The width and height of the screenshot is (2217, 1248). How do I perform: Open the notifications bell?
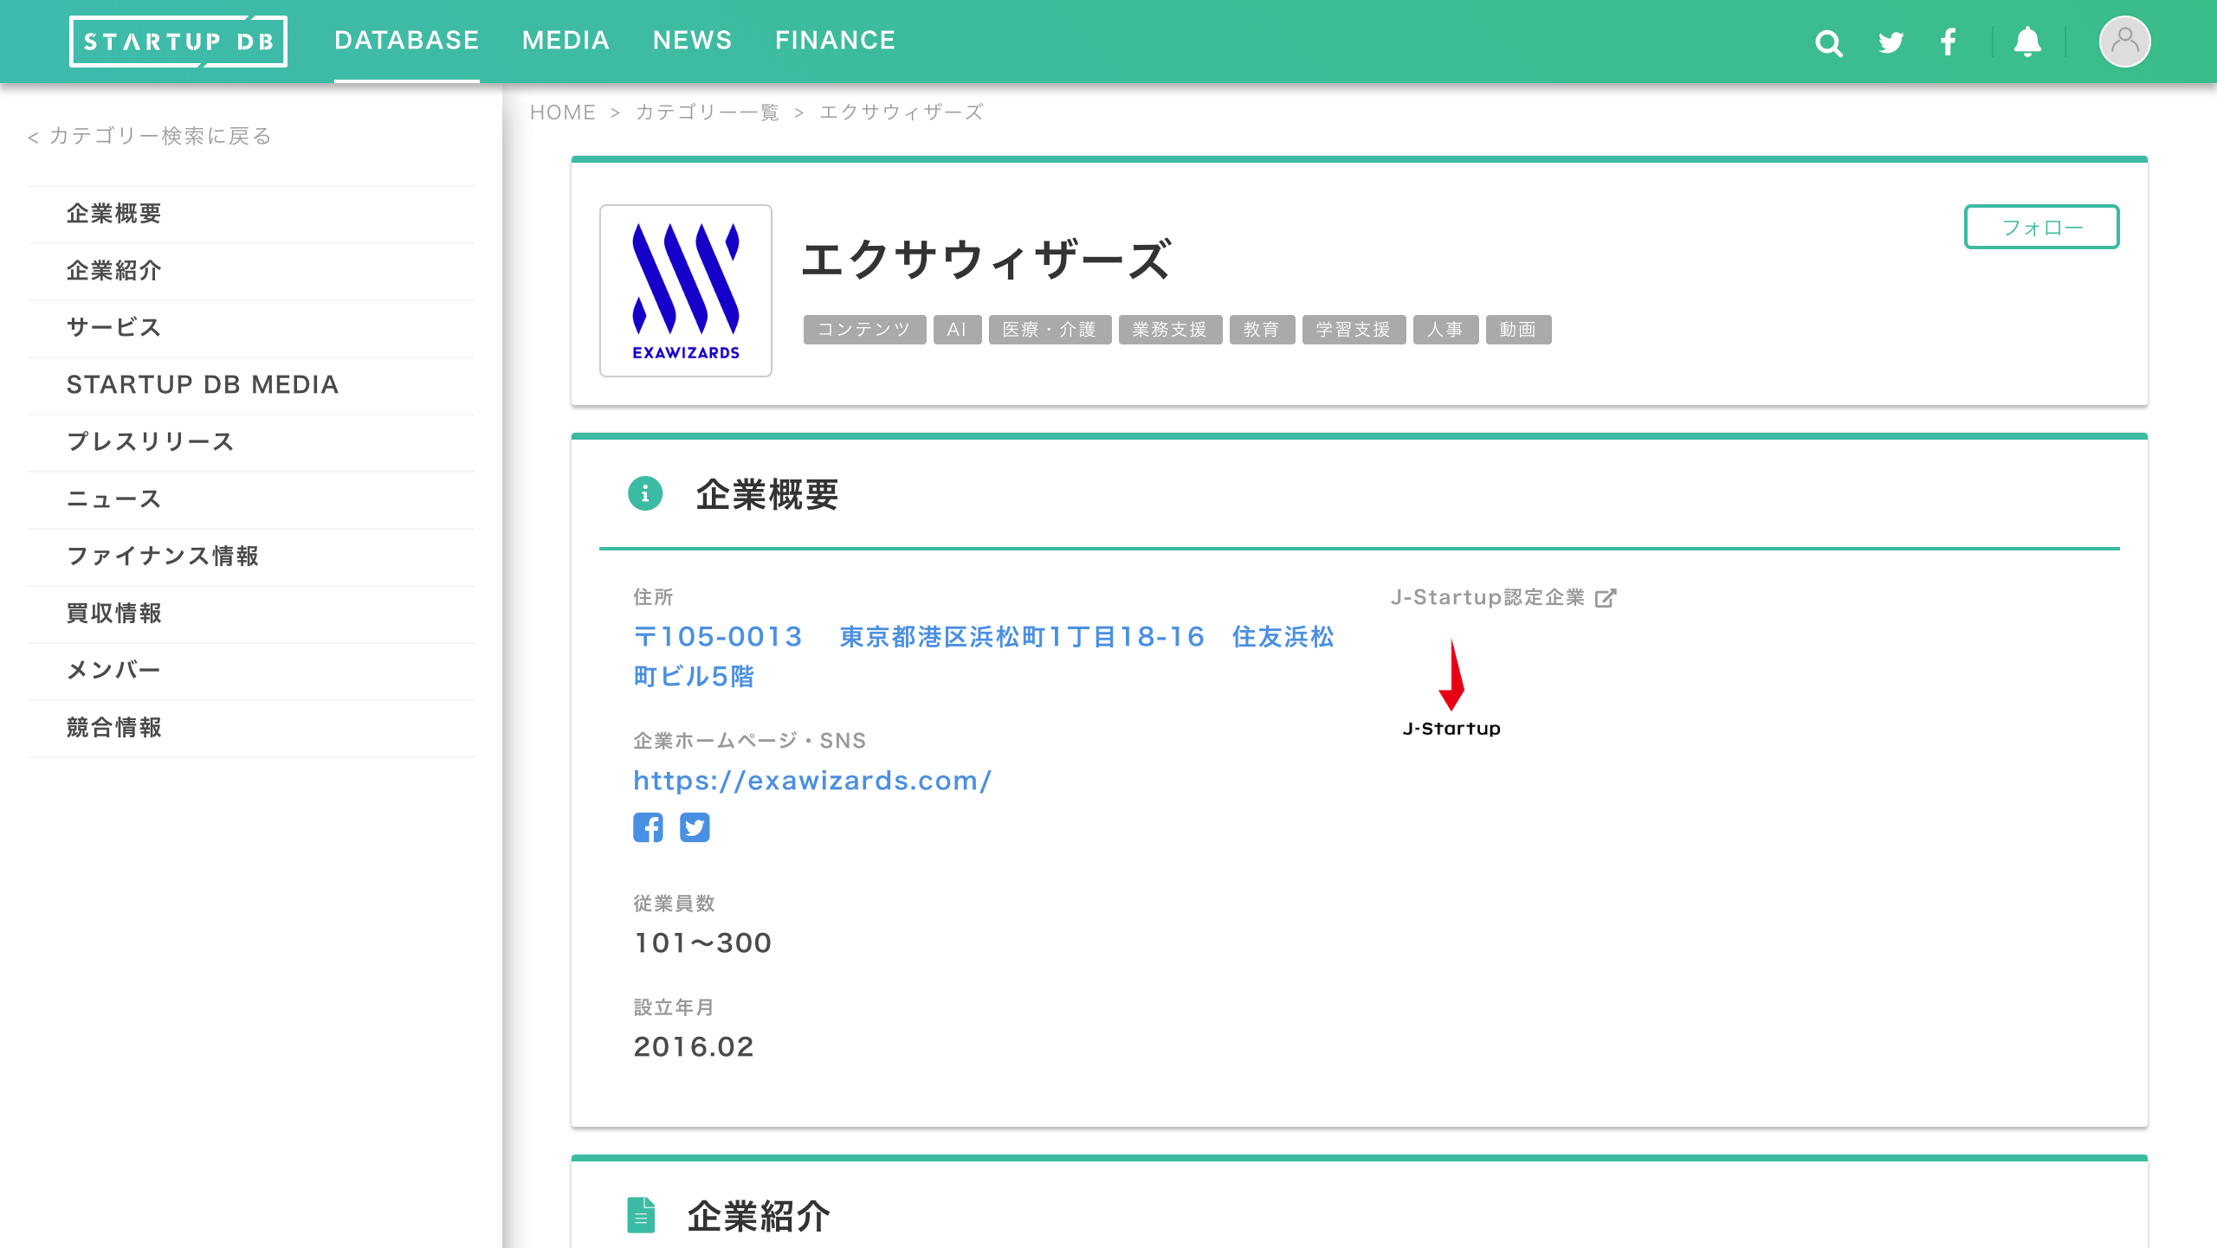point(2027,42)
